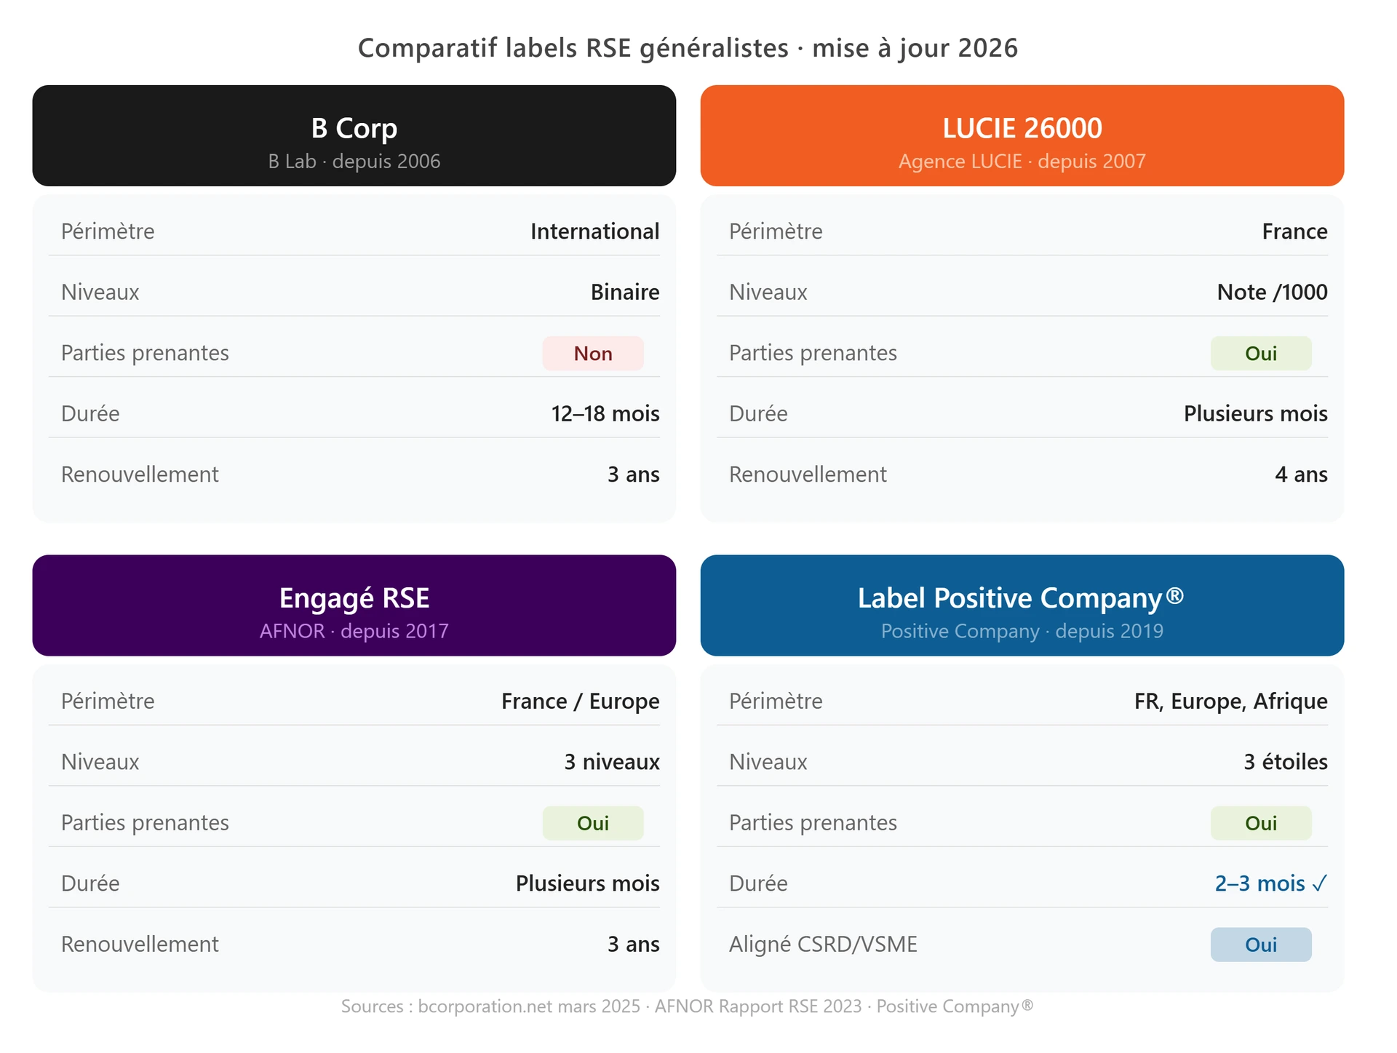Click the B Corp card header
The image size is (1397, 1053).
(354, 135)
